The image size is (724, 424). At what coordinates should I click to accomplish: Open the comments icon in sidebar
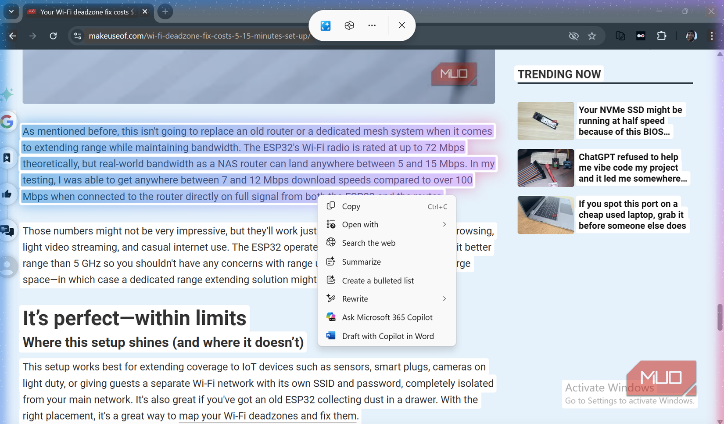7,230
